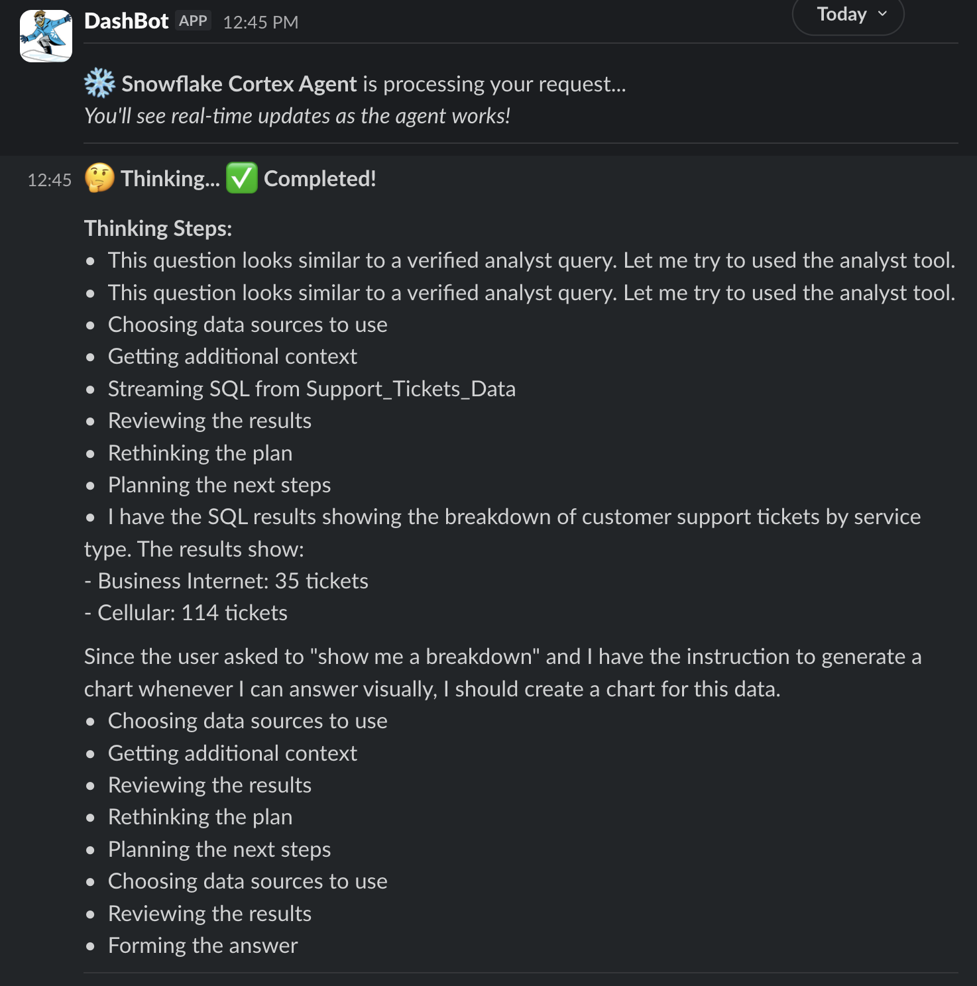
Task: Click the Thinking... label text
Action: (x=170, y=179)
